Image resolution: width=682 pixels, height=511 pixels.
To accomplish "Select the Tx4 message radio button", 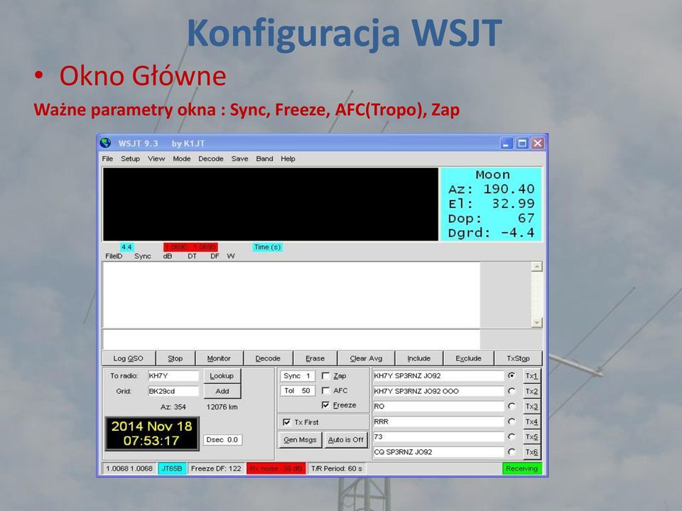I will [511, 422].
